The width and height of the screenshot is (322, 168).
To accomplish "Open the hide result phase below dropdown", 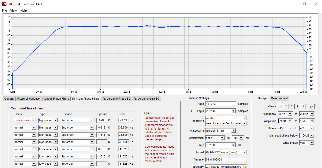I will [x=312, y=135].
